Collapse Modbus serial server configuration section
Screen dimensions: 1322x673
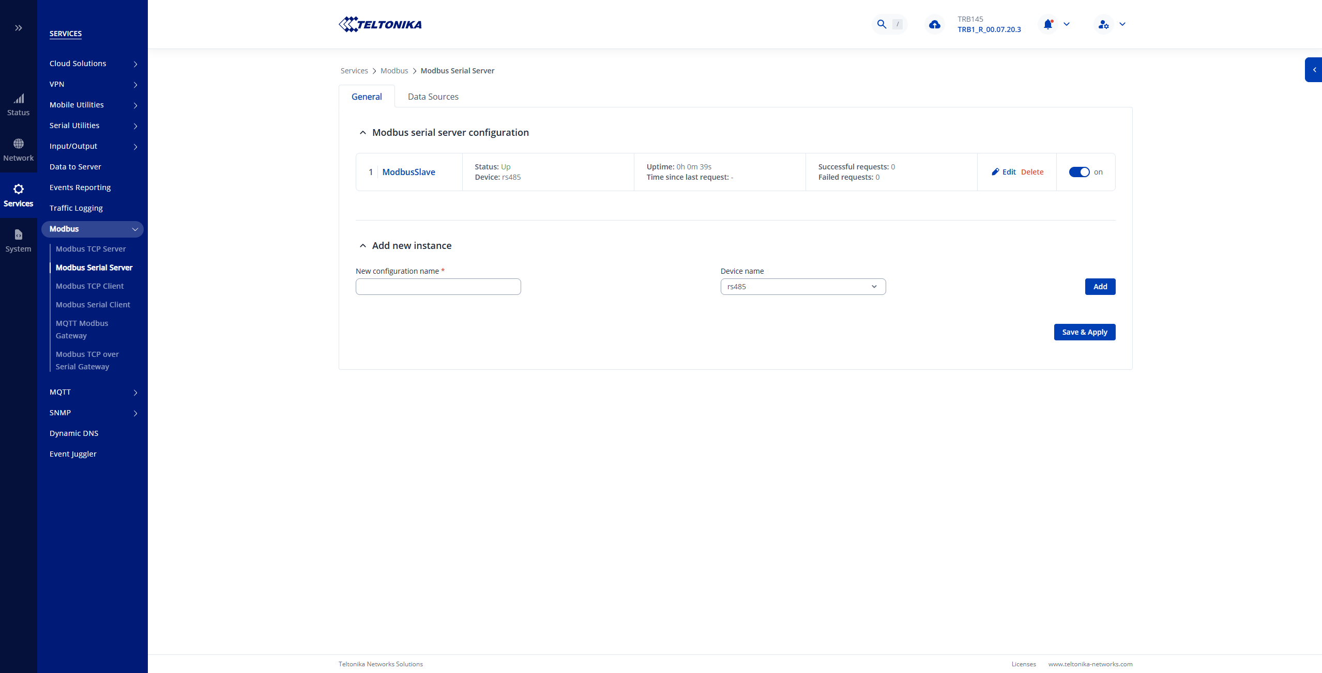point(363,133)
